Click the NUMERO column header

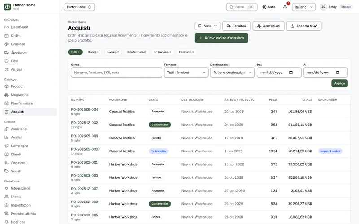[78, 99]
